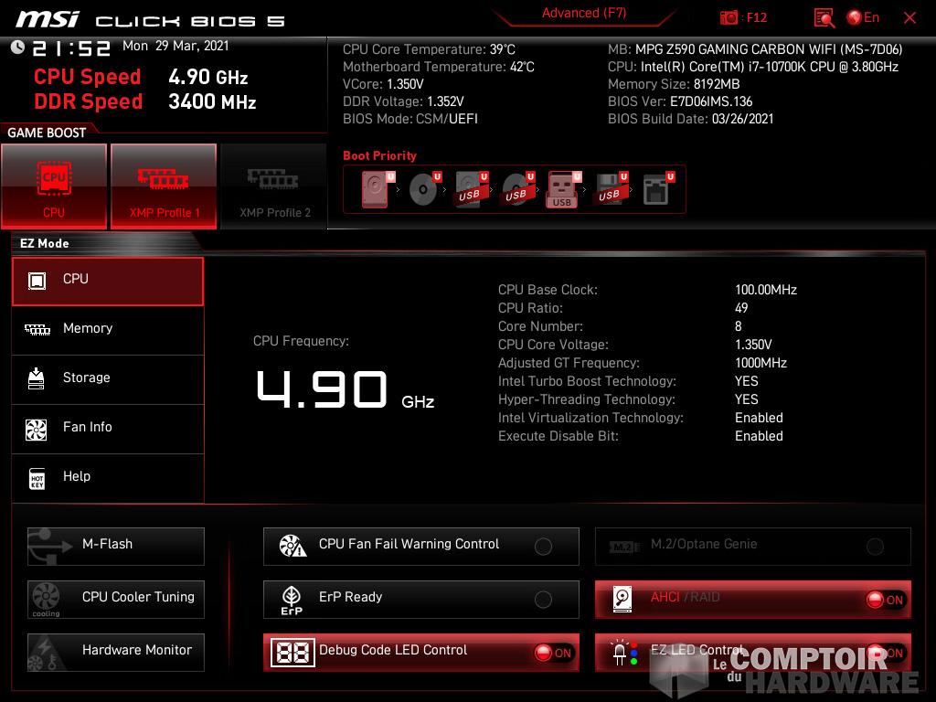This screenshot has width=936, height=702.
Task: Open the BIOS search icon
Action: (824, 17)
